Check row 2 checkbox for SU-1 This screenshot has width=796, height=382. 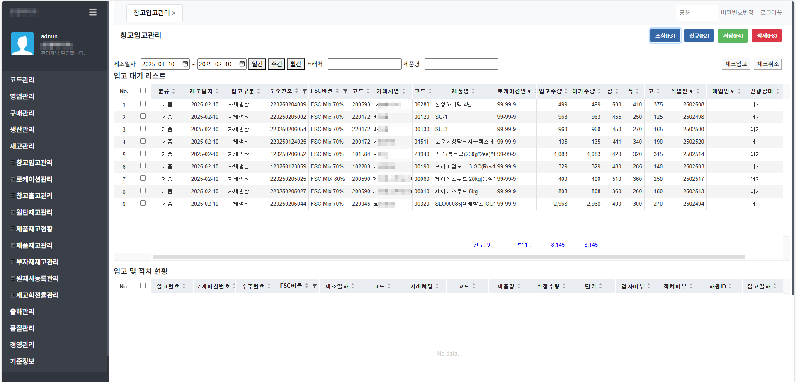pos(143,116)
